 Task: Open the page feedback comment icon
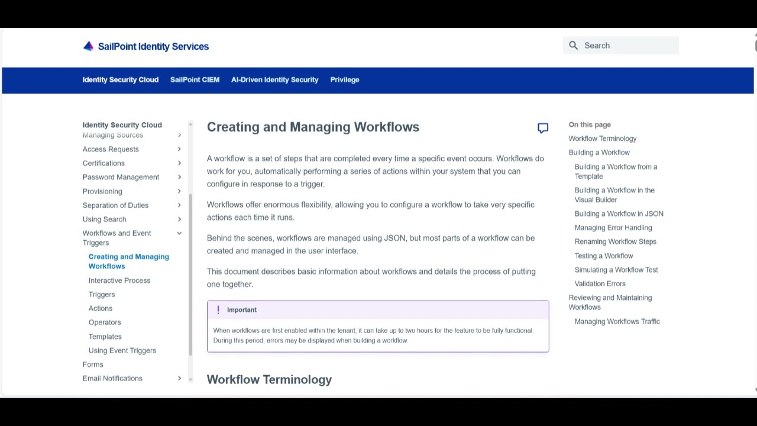click(x=543, y=128)
